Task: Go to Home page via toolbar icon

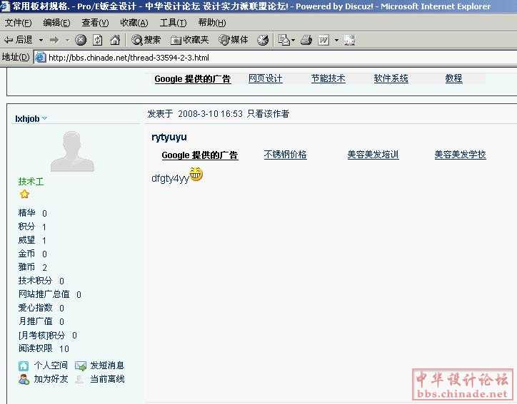Action: (x=115, y=40)
